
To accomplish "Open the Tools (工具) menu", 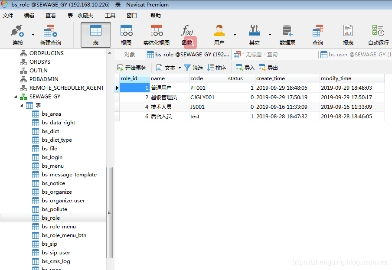I will click(x=110, y=16).
